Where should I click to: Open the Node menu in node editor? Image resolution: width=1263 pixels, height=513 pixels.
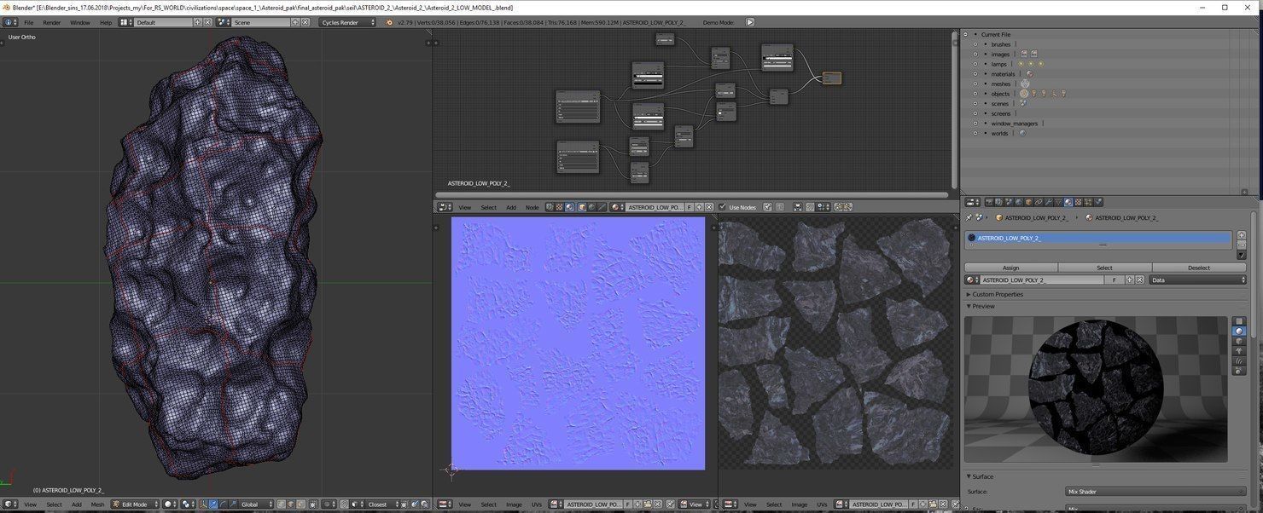tap(532, 207)
